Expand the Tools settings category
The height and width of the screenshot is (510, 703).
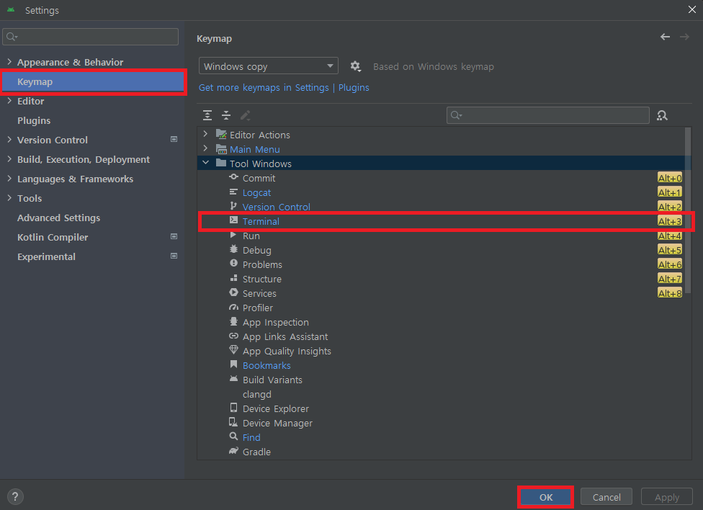coord(9,198)
